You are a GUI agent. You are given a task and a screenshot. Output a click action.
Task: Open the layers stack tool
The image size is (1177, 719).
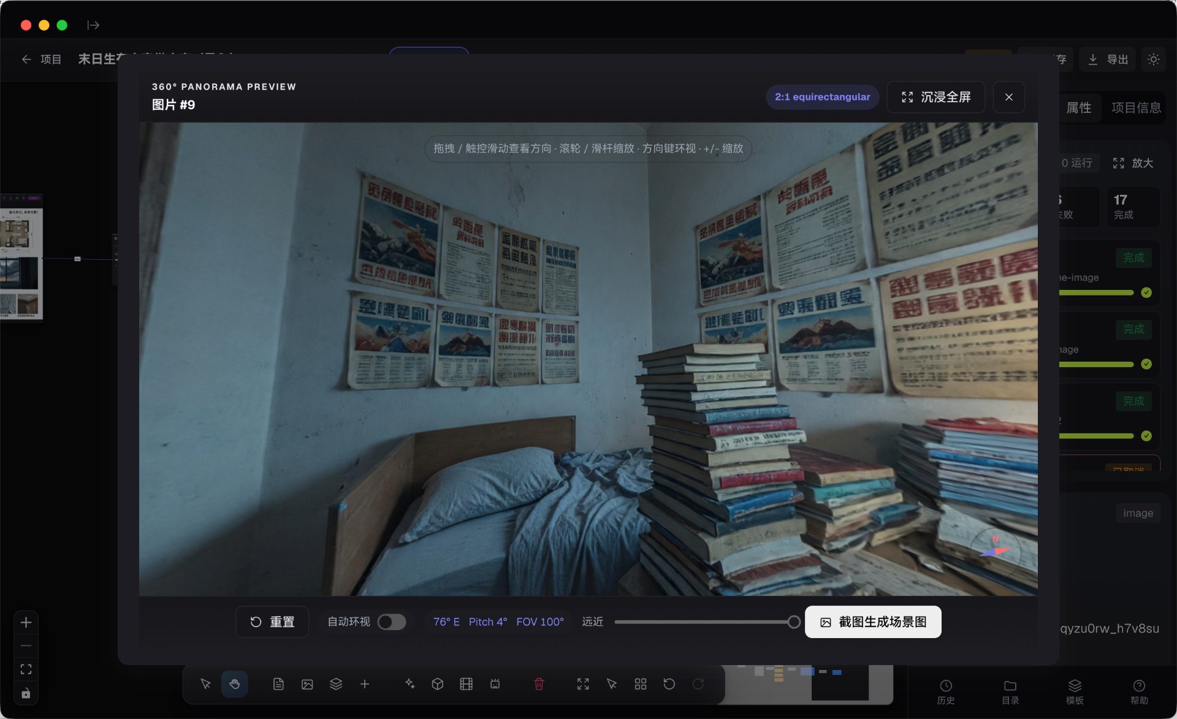tap(336, 684)
